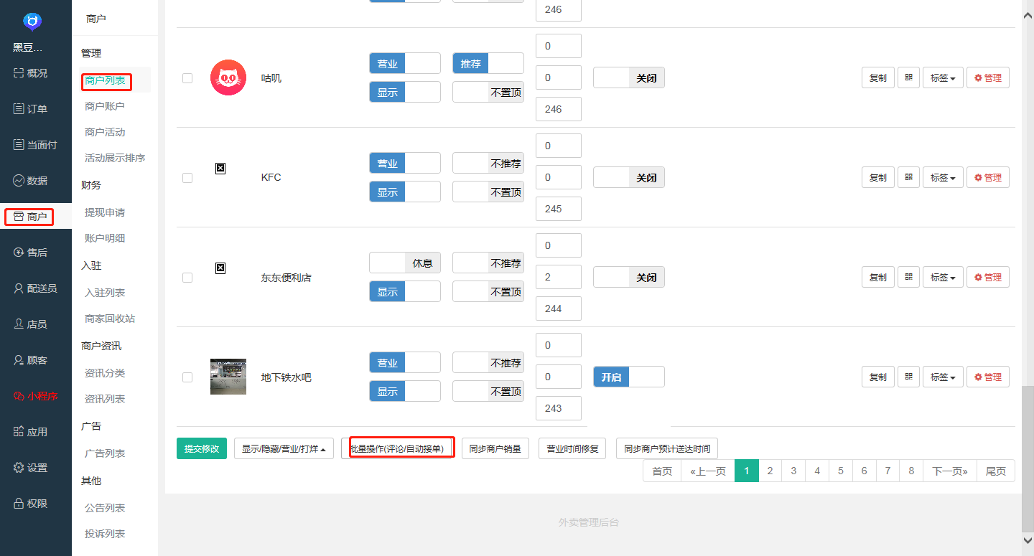Click 营业时间修复 button

pyautogui.click(x=572, y=448)
